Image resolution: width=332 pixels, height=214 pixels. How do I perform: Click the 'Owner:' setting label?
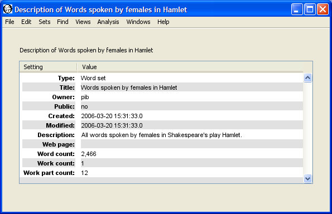click(x=63, y=97)
